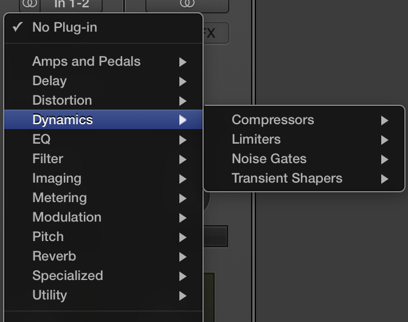Select the Filter category

pyautogui.click(x=47, y=159)
